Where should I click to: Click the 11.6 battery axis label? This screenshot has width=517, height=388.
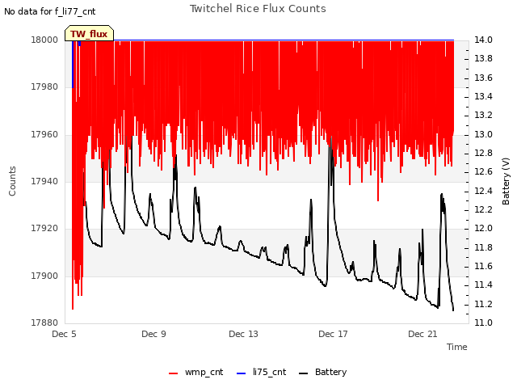coord(483,267)
